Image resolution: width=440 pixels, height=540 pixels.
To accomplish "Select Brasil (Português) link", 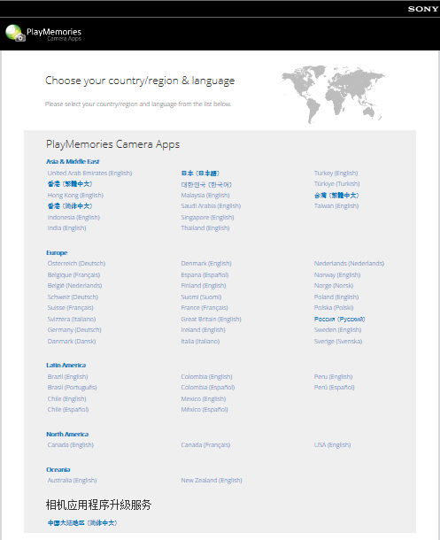I will (x=72, y=388).
